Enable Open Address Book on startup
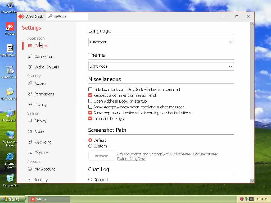This screenshot has width=271, height=203. pos(90,101)
